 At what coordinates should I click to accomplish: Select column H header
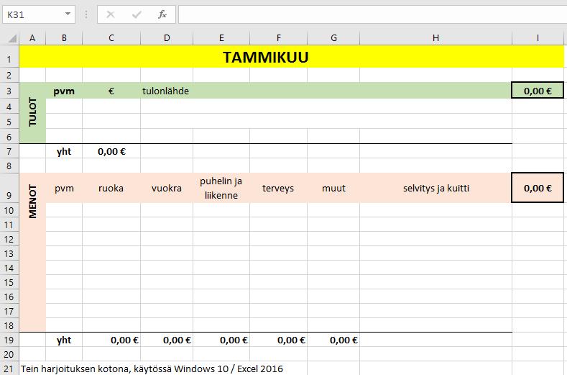pos(435,37)
